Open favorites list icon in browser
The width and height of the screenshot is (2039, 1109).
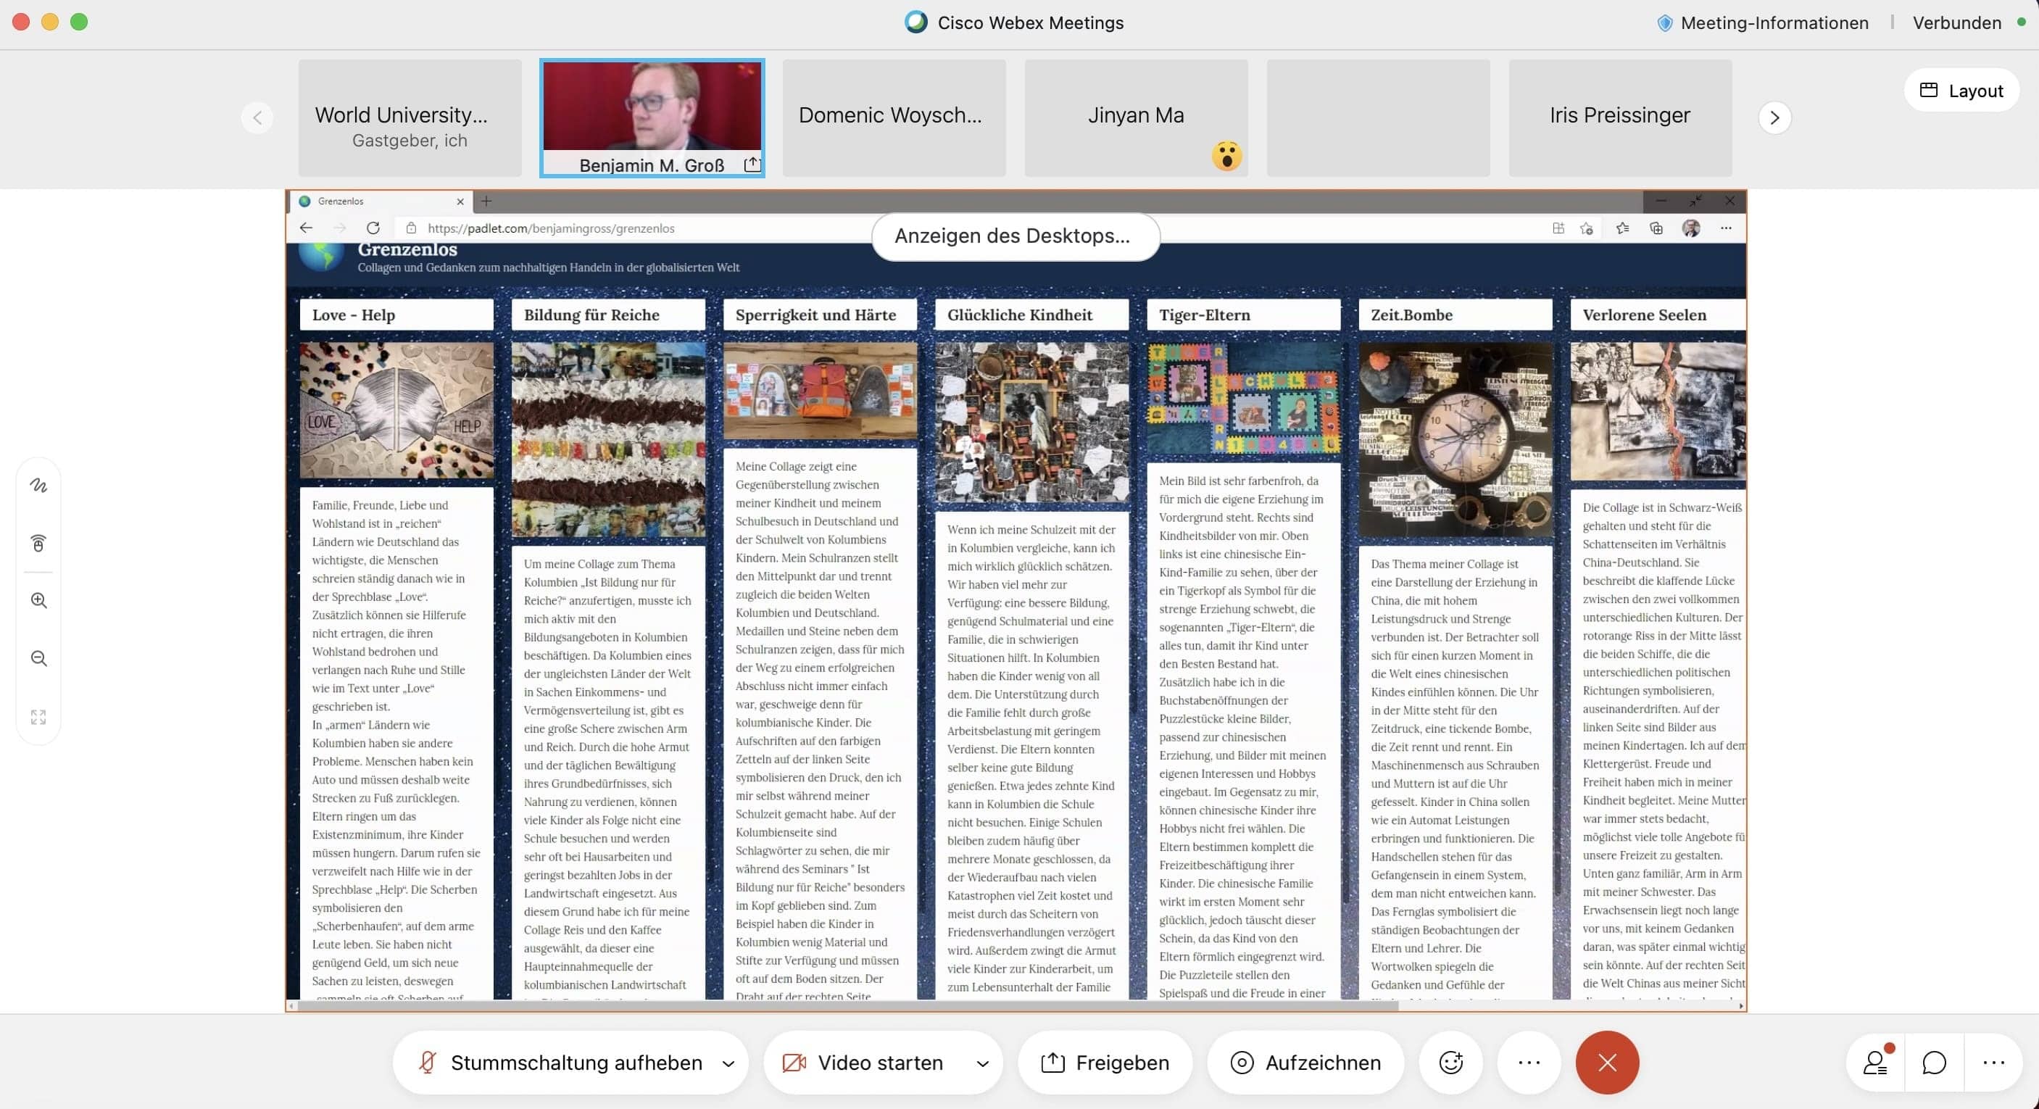click(1622, 228)
